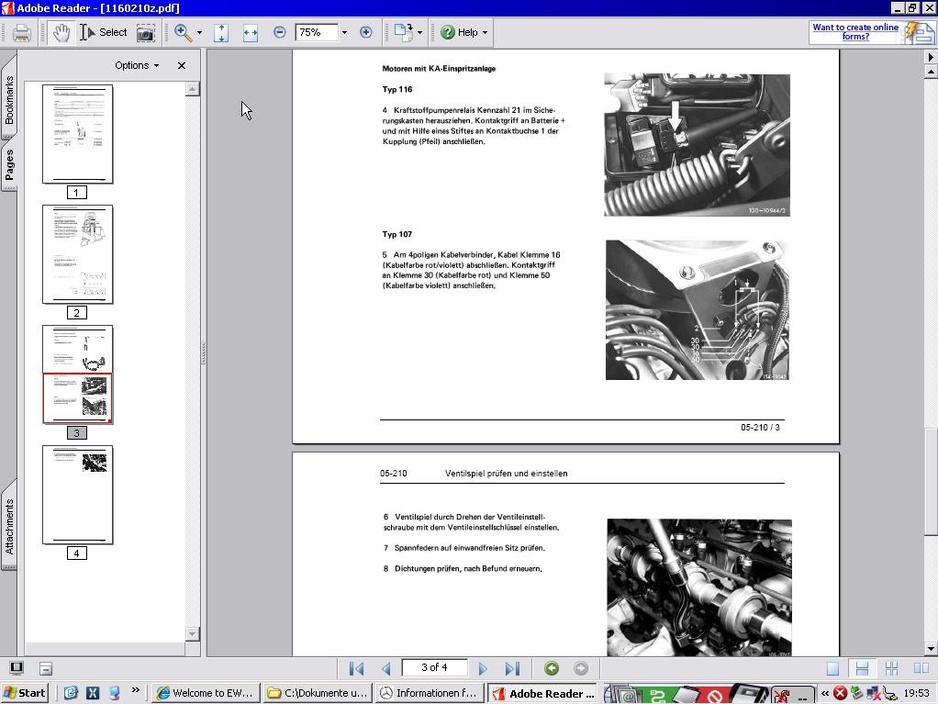
Task: Click the quick launch Internet Explorer icon
Action: pos(71,693)
